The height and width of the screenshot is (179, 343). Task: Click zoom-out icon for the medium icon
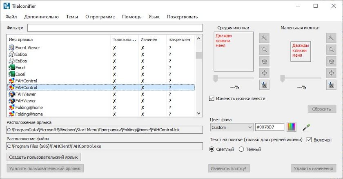point(264,50)
